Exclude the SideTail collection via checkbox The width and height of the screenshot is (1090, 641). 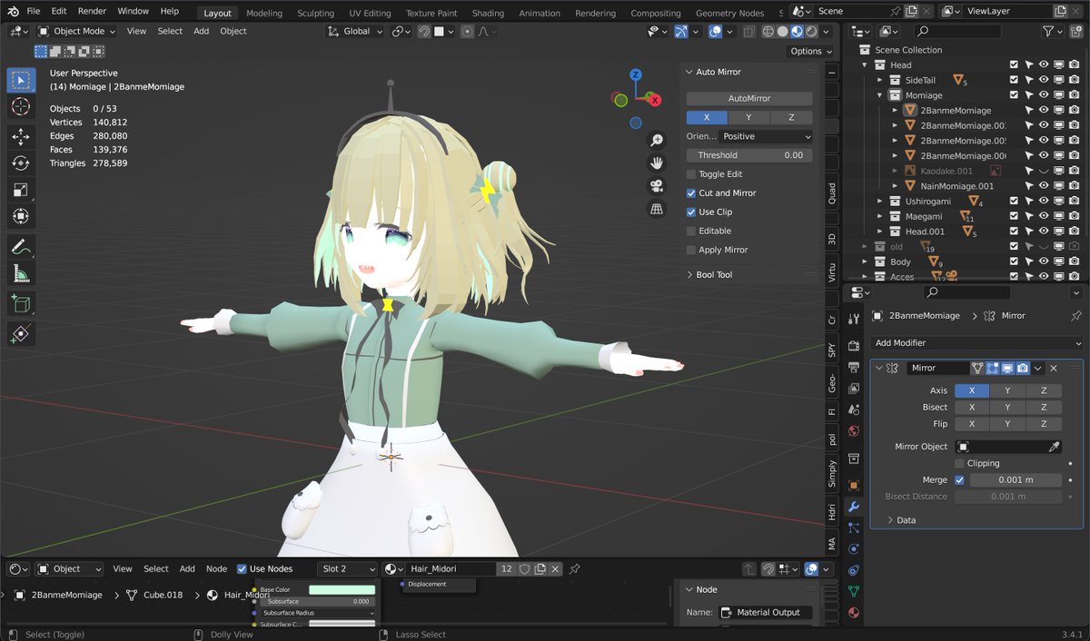[1015, 80]
